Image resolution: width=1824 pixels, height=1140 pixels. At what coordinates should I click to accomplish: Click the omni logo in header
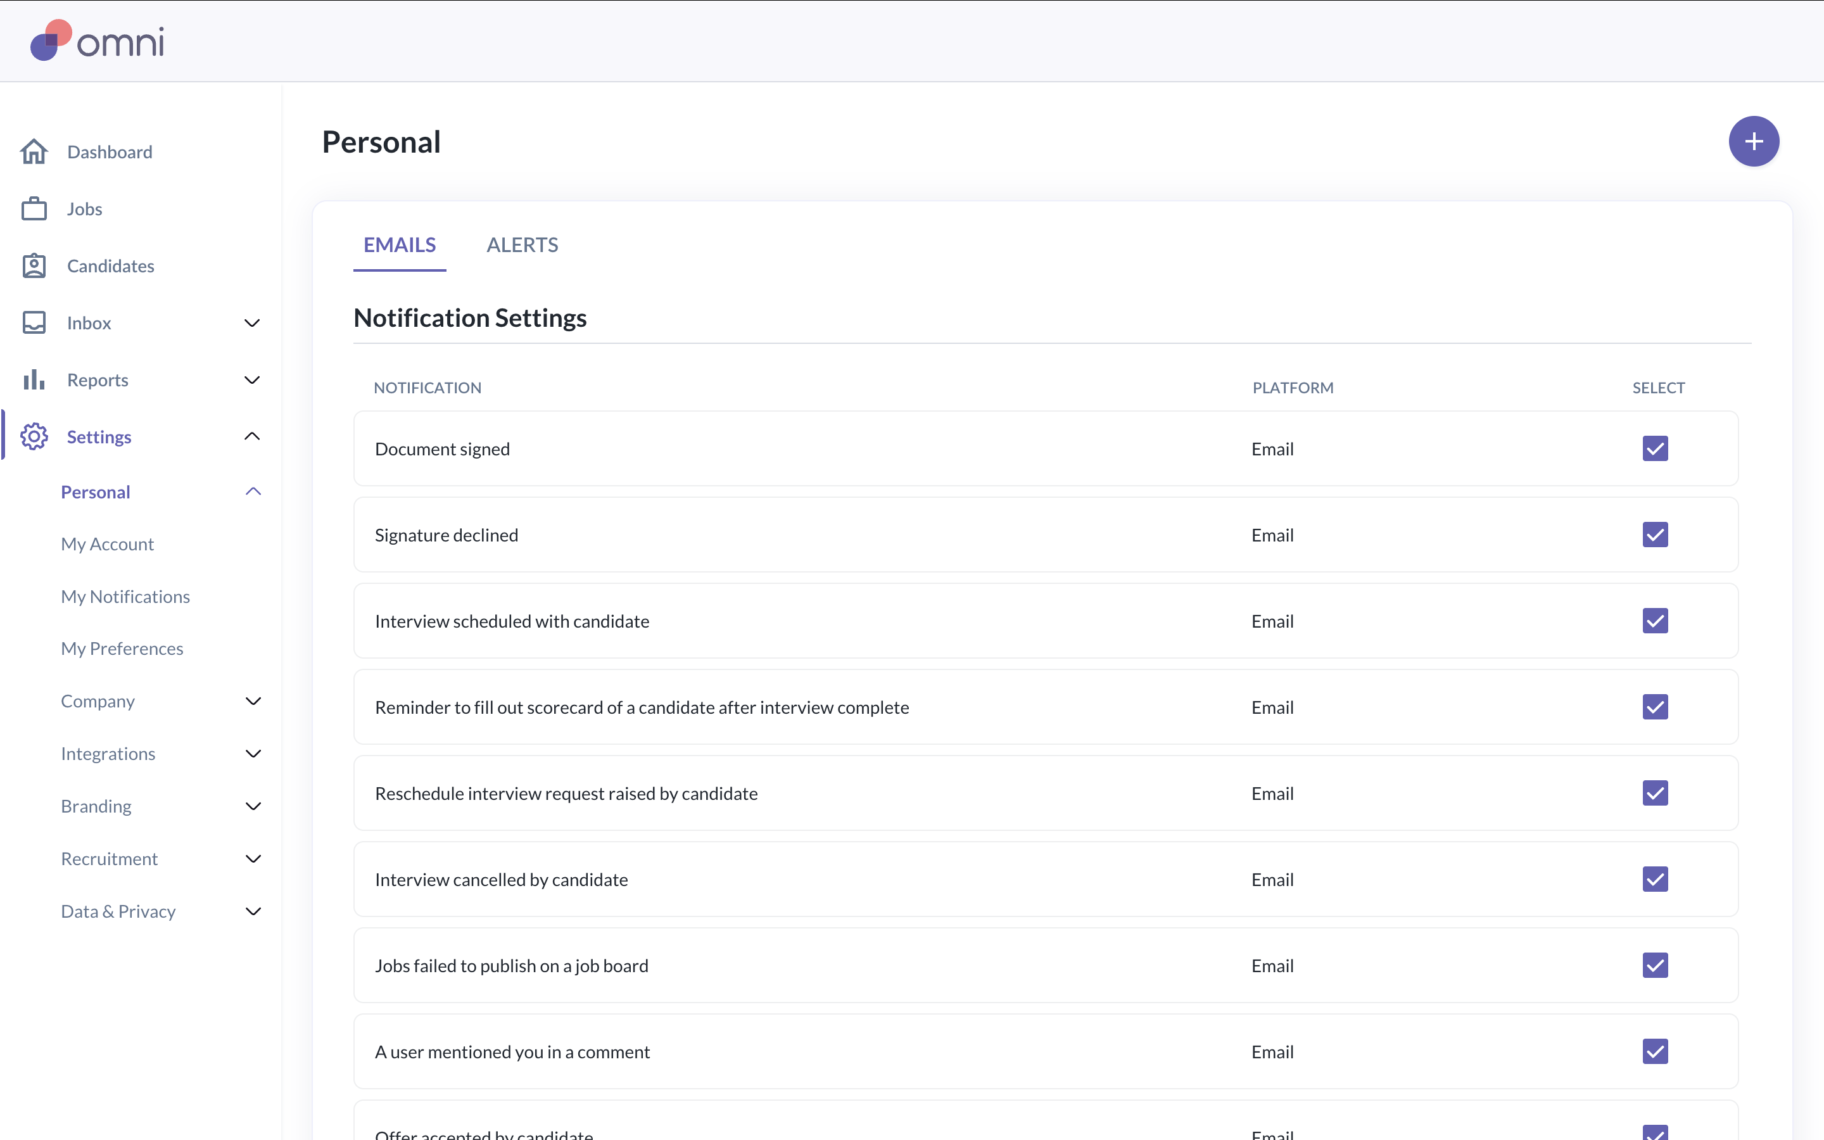point(96,41)
